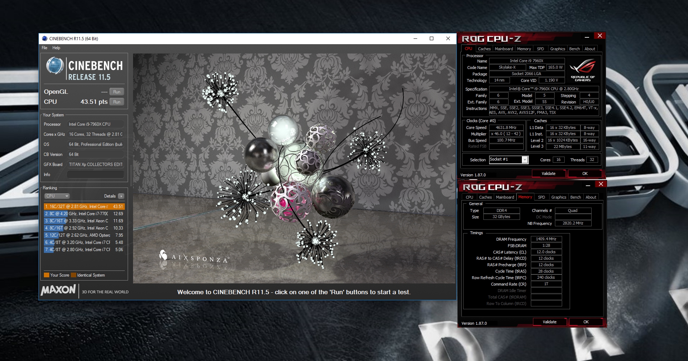Switch to CPU tab in lower CPU-Z window
The image size is (688, 361).
tap(469, 197)
